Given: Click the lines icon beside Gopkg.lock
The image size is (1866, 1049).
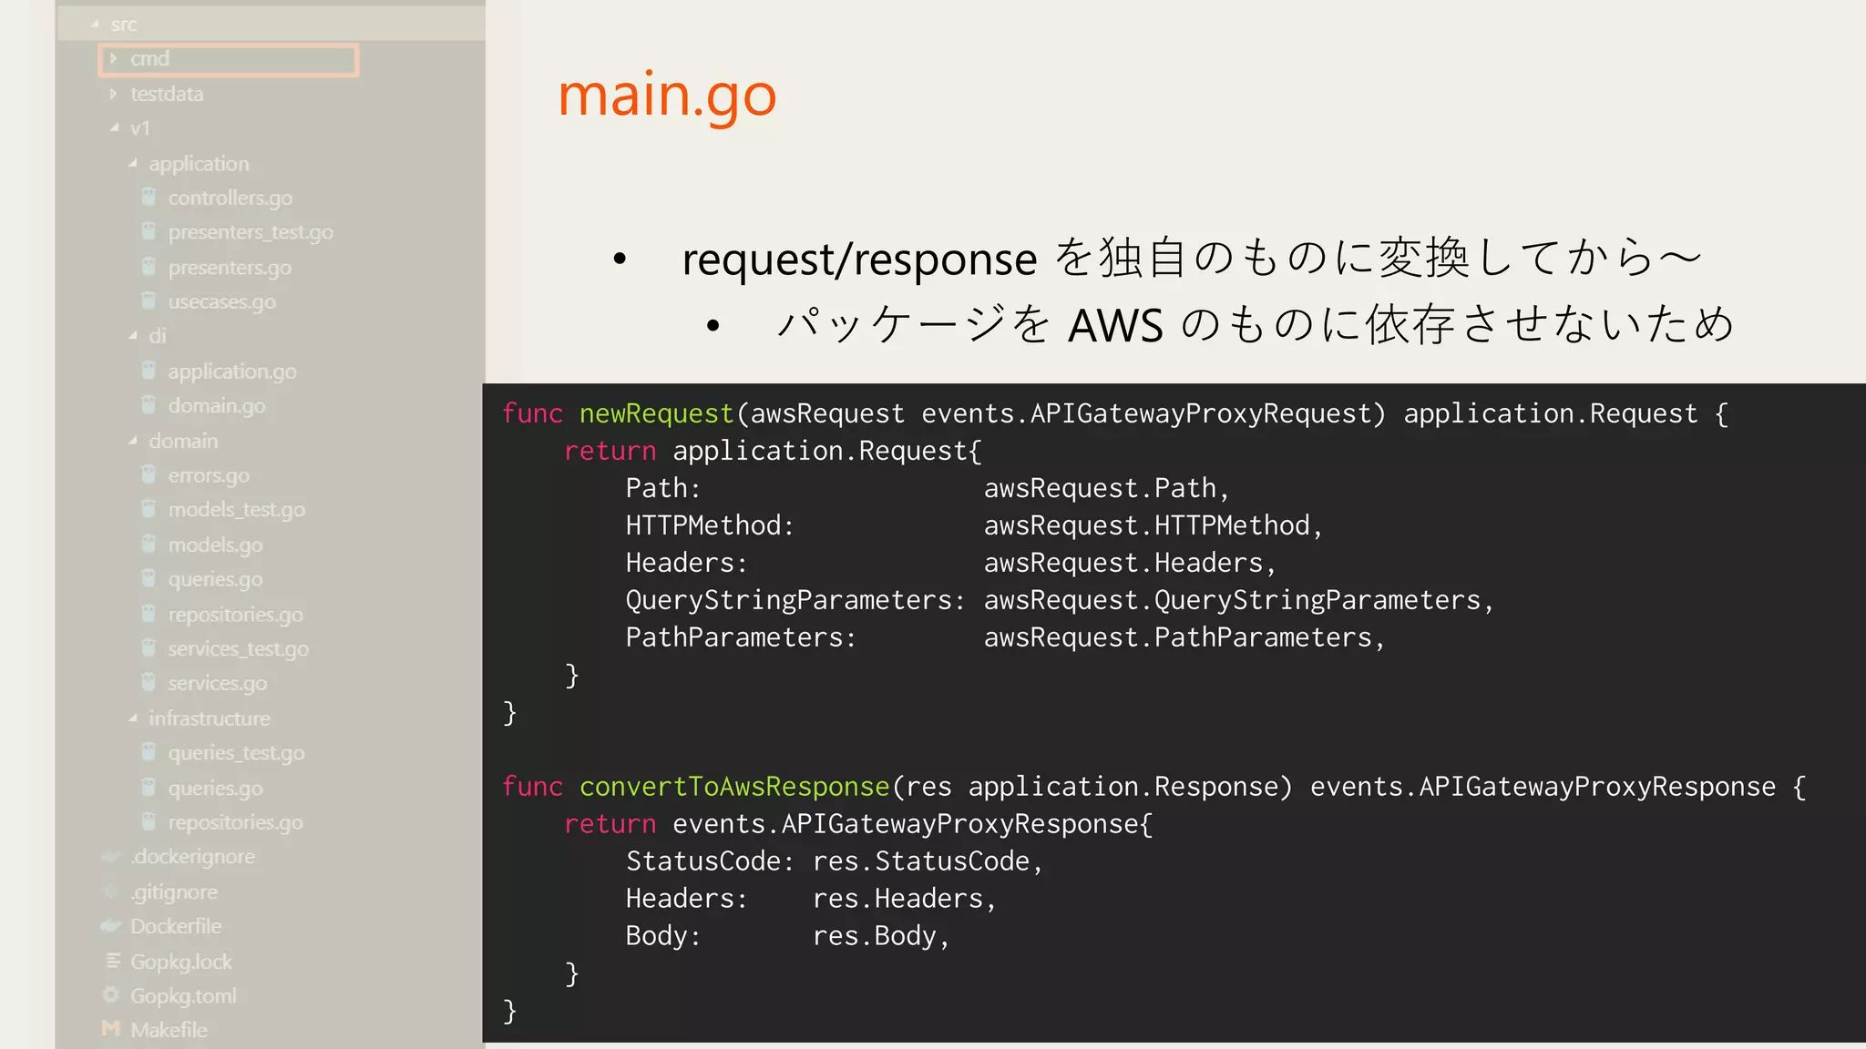Looking at the screenshot, I should click(x=113, y=961).
